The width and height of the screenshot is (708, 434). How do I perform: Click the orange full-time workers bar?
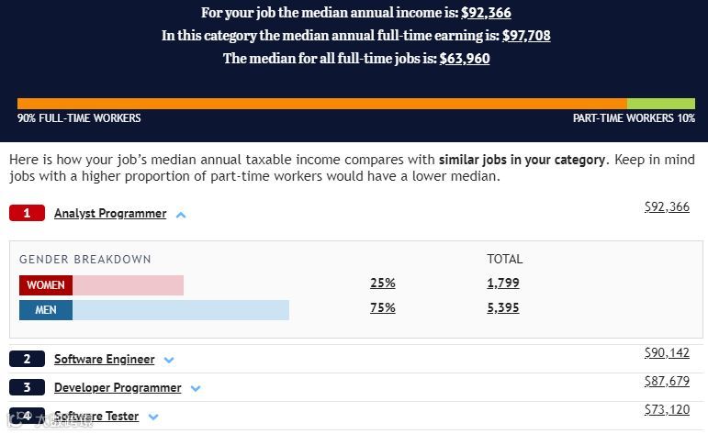(x=321, y=104)
